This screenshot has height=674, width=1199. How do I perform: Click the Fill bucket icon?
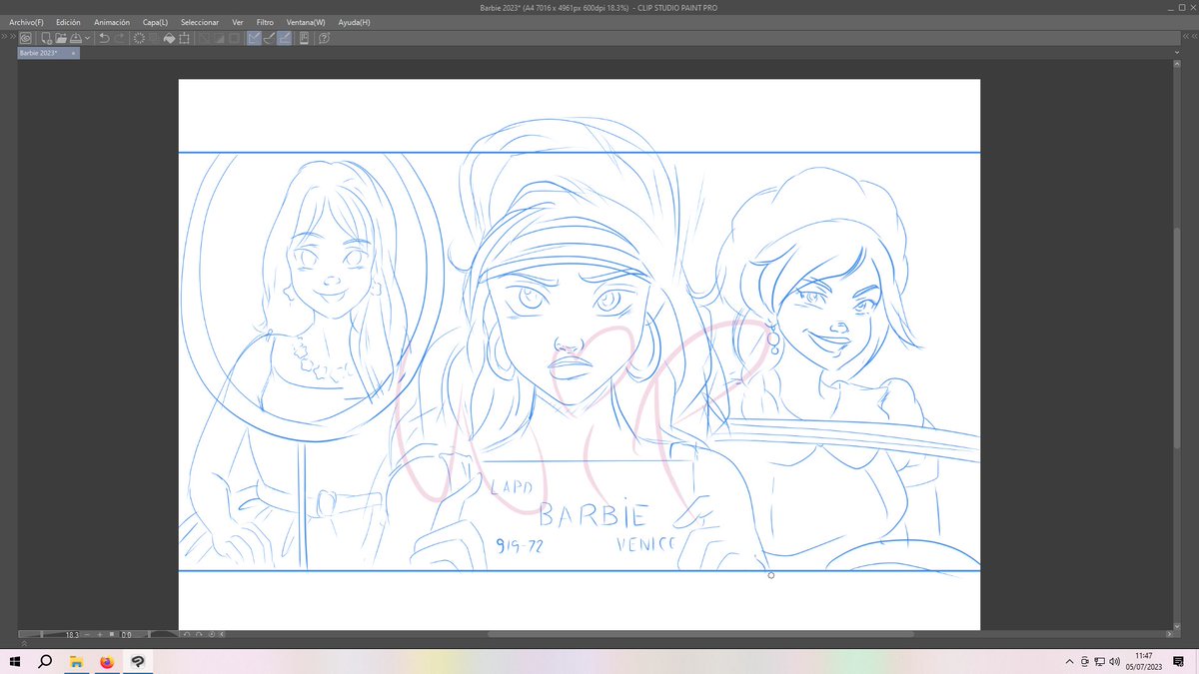click(x=169, y=38)
